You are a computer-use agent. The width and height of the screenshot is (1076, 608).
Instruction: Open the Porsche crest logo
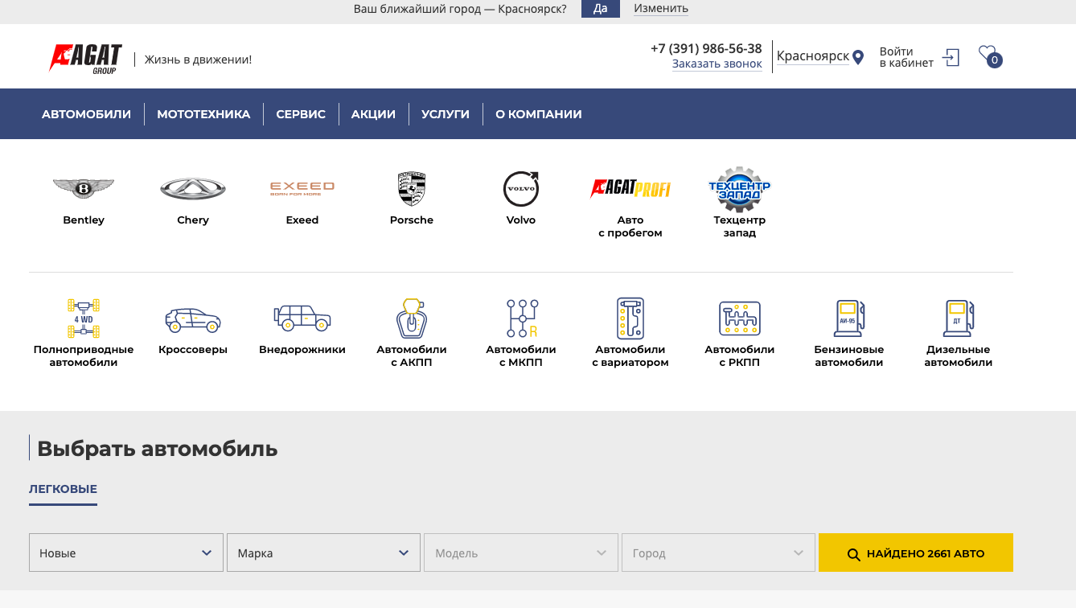pyautogui.click(x=412, y=189)
